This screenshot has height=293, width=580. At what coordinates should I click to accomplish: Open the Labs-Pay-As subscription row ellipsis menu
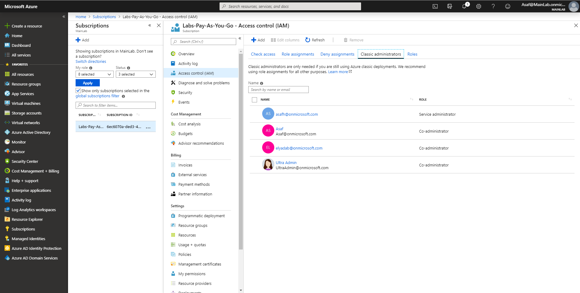[x=148, y=127]
